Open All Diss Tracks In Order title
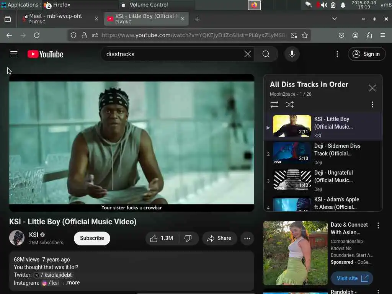Viewport: 392px width, 294px height. (x=309, y=85)
